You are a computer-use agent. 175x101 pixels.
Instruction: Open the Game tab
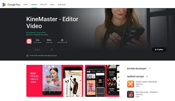point(26,5)
